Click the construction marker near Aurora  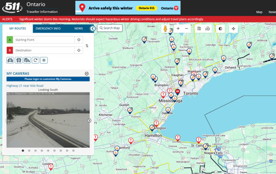coord(189,51)
